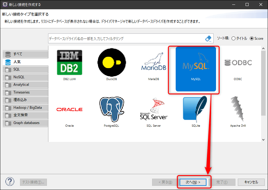This screenshot has width=268, height=190.
Task: Pick the SQL Server driver icon
Action: tap(154, 109)
